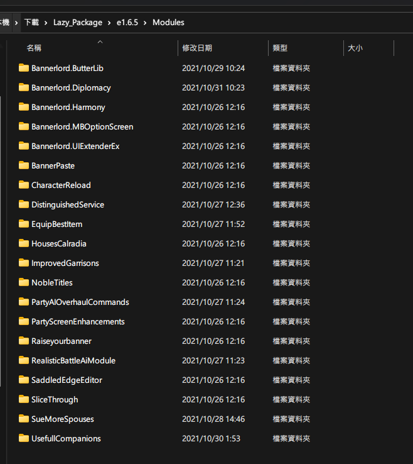Screen dimensions: 413x464
Task: Click the Bannerlord.Harmony folder icon
Action: [24, 107]
